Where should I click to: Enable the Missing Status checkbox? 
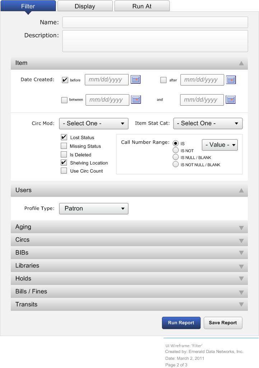click(x=64, y=146)
